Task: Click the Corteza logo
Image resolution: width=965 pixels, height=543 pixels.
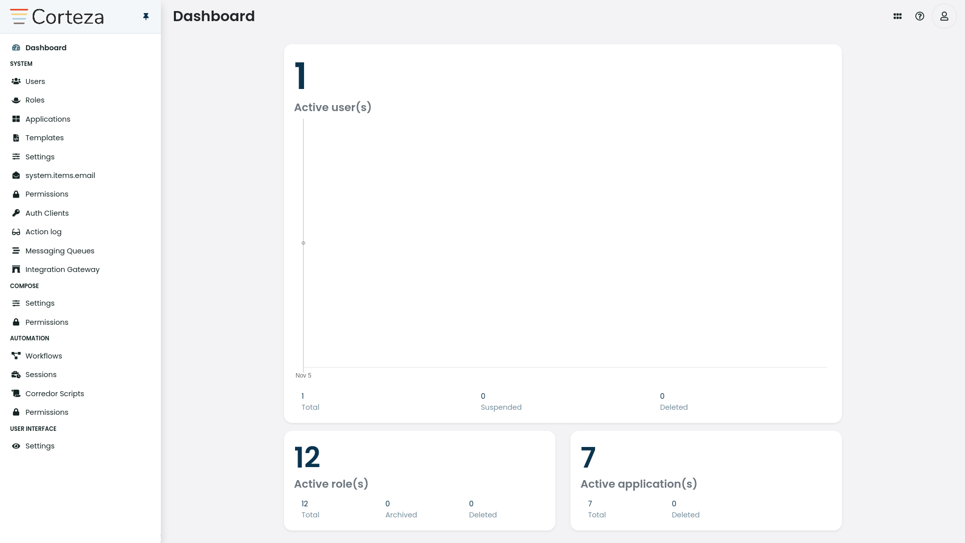Action: [57, 17]
